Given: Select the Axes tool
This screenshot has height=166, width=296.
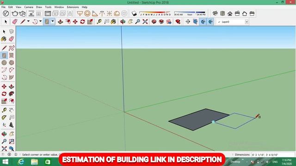Looking at the screenshot, I should (4, 125).
